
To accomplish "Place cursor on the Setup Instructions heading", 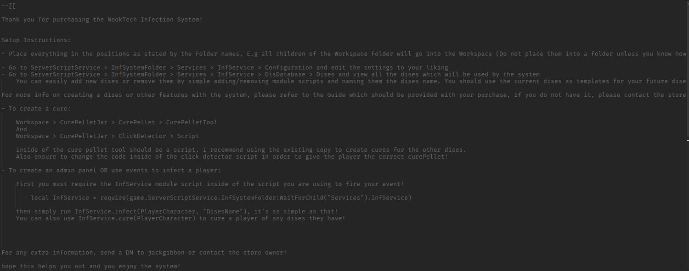I will [36, 40].
